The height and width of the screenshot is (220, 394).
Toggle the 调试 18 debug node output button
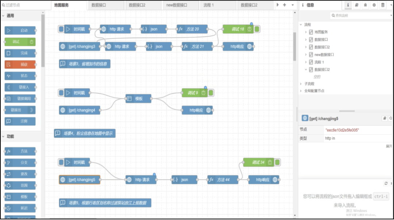[257, 29]
